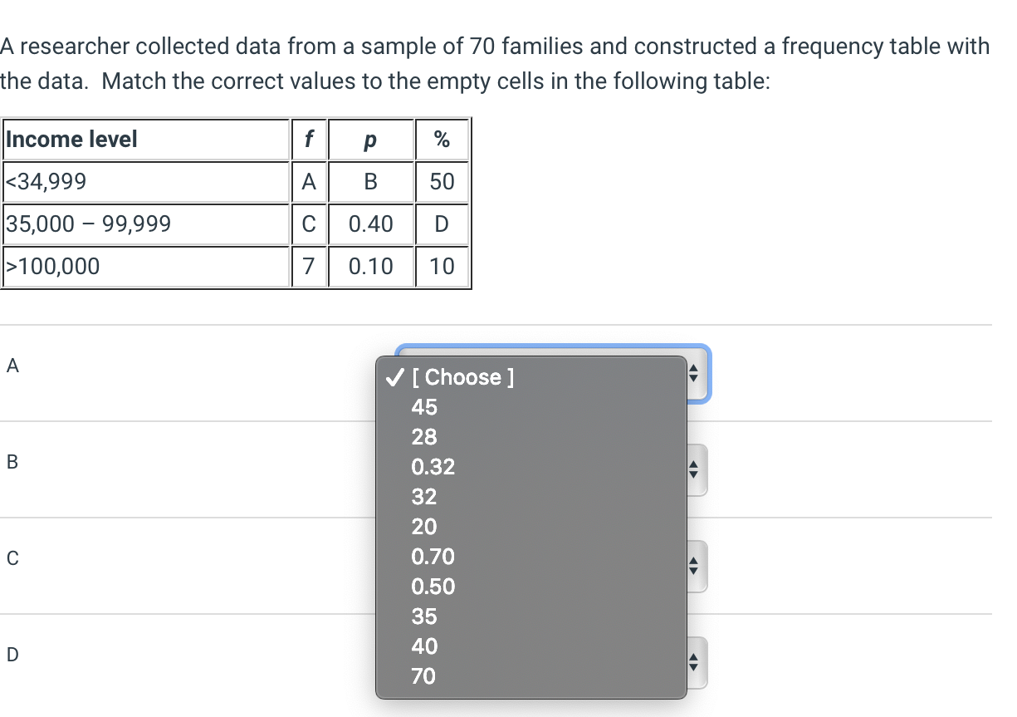1017x717 pixels.
Task: Select 32 in the dropdown menu
Action: pyautogui.click(x=425, y=497)
